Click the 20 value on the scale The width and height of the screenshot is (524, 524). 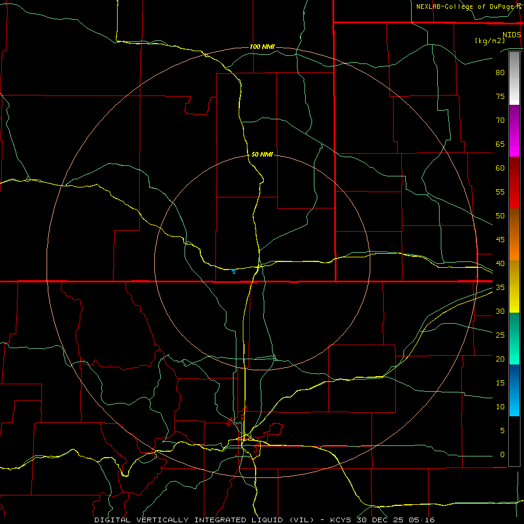click(500, 359)
